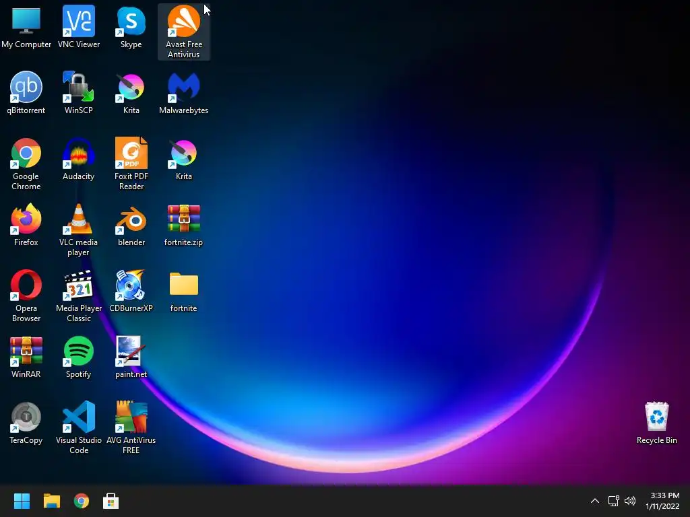The width and height of the screenshot is (690, 517).
Task: Open the taskbar clock showing 3:33 PM
Action: pos(663,501)
